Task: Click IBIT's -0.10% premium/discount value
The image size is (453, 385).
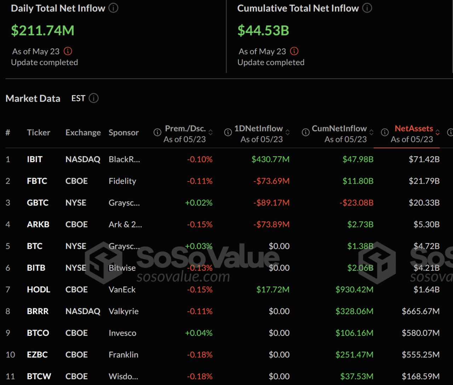Action: click(200, 159)
